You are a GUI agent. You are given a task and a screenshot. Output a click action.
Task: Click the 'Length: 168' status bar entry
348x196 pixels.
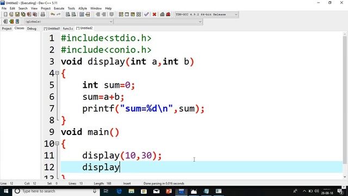[102, 183]
